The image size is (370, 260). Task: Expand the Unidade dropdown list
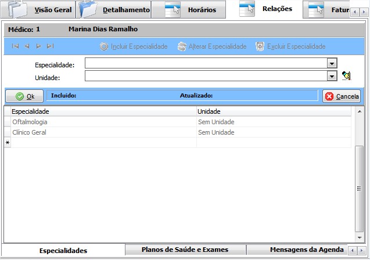[x=332, y=75]
